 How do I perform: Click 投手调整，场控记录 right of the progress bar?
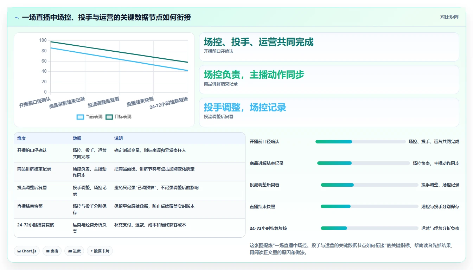click(440, 185)
